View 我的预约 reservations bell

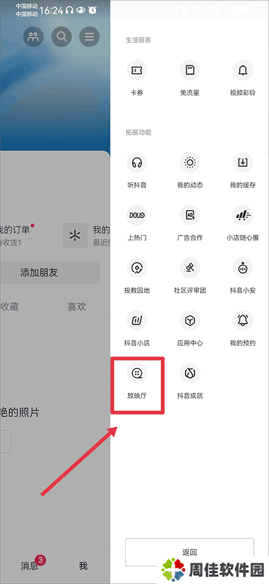(243, 320)
